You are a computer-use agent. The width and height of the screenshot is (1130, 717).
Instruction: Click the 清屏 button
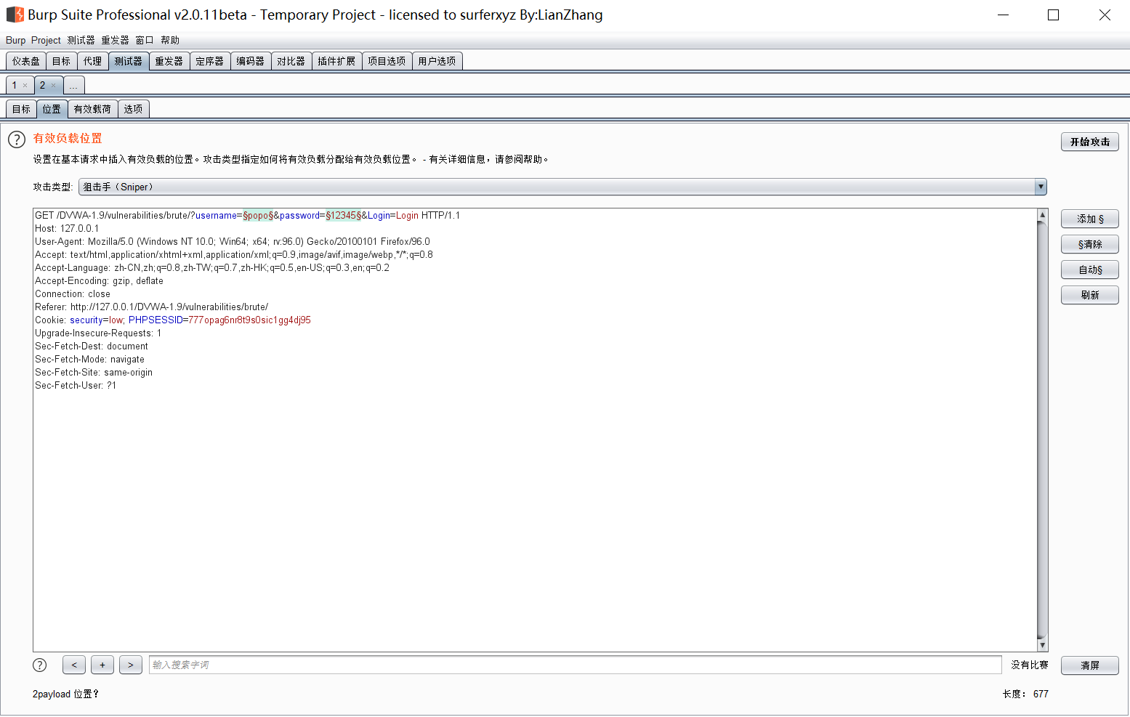(x=1090, y=665)
